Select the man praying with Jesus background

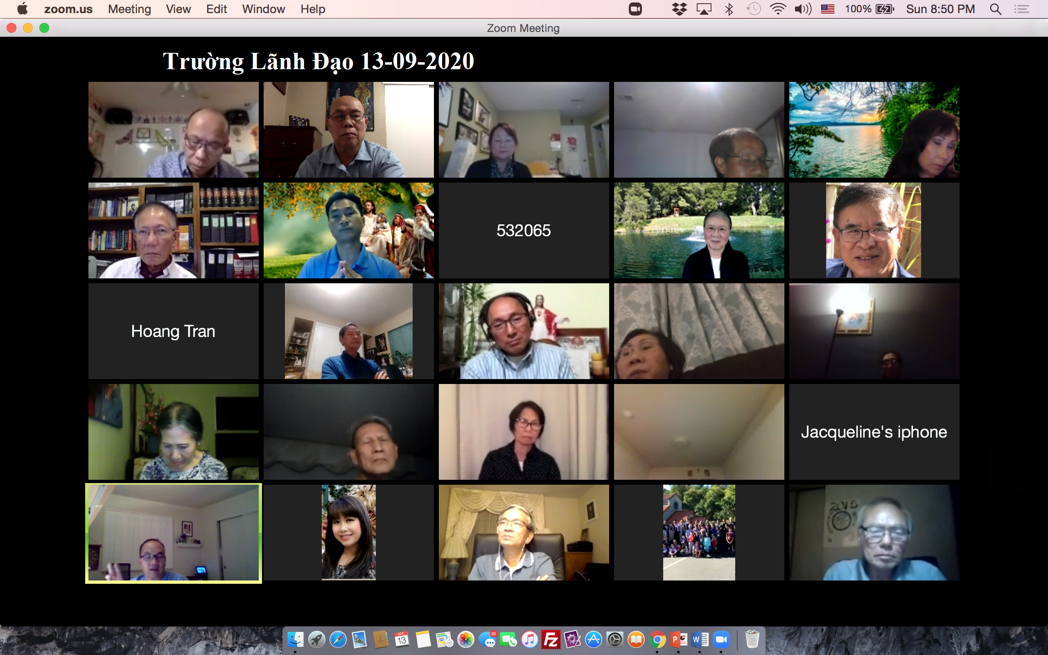pyautogui.click(x=349, y=230)
